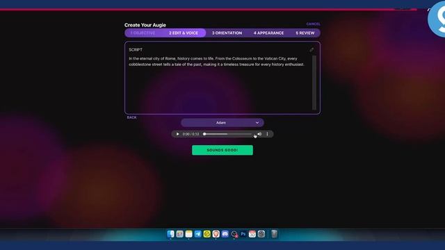Open the 4 Appearance step
The height and width of the screenshot is (250, 445).
coord(268,33)
